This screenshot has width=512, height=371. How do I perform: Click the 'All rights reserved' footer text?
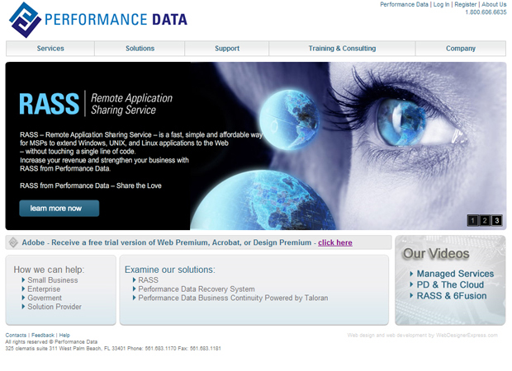(x=51, y=341)
